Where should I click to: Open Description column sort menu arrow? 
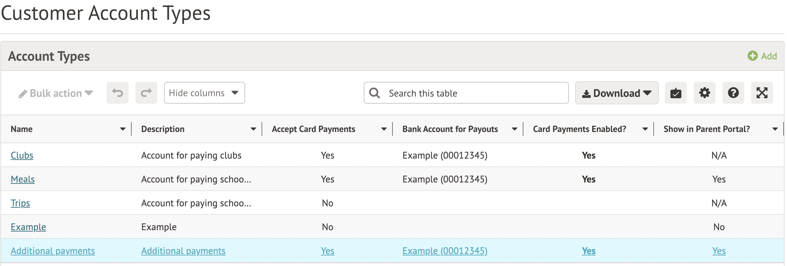click(253, 129)
